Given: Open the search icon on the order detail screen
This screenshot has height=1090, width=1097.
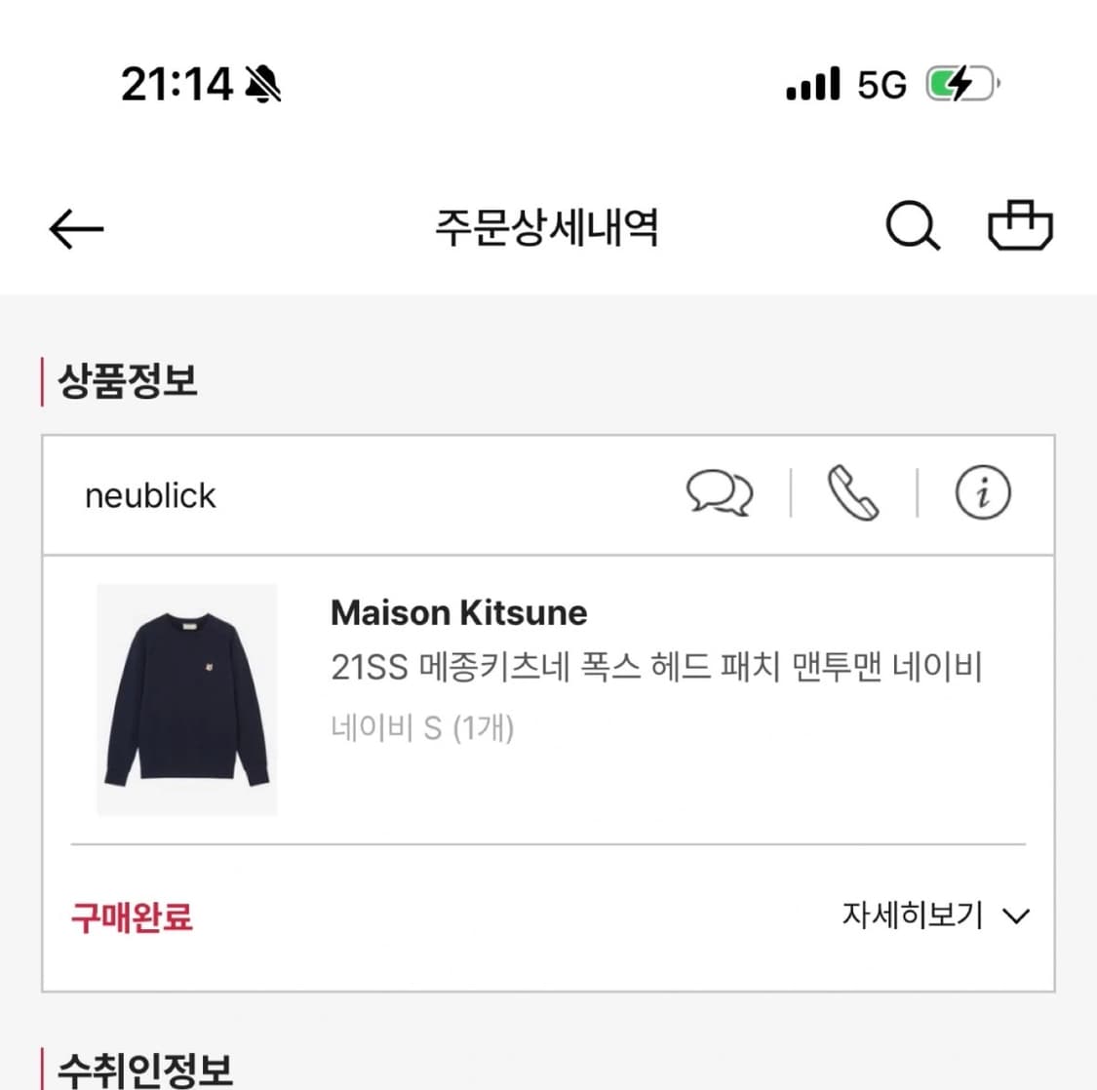Looking at the screenshot, I should pos(911,226).
